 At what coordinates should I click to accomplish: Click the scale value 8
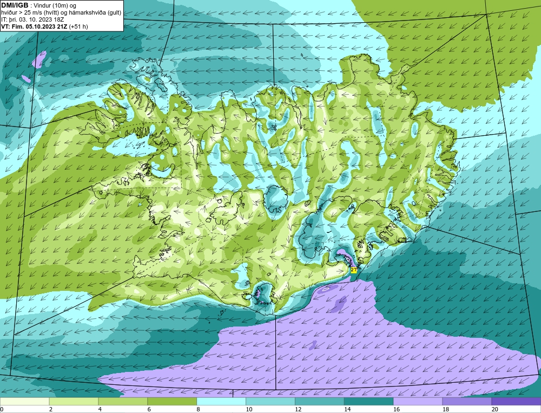click(199, 409)
